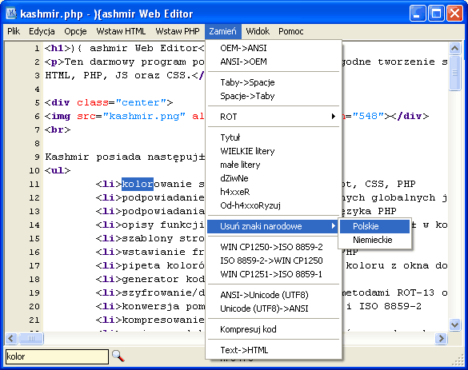The image size is (468, 370).
Task: Open the Wstaw PHP menu
Action: [178, 31]
